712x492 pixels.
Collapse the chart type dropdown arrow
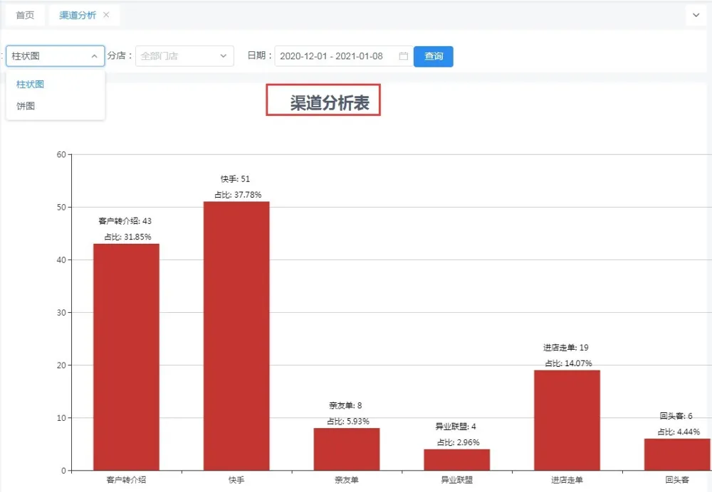(94, 56)
